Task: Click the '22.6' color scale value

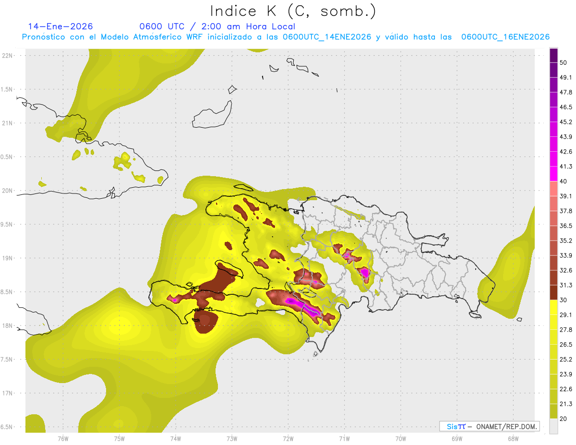Action: (566, 389)
